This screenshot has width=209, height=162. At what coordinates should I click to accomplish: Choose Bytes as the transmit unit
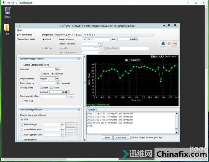41,74
